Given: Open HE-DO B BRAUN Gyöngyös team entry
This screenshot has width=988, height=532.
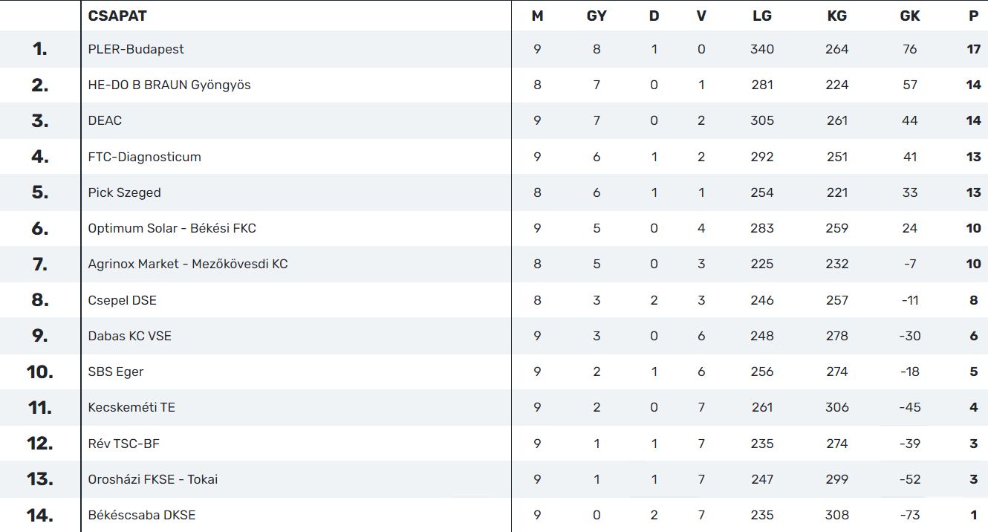Looking at the screenshot, I should pos(169,85).
